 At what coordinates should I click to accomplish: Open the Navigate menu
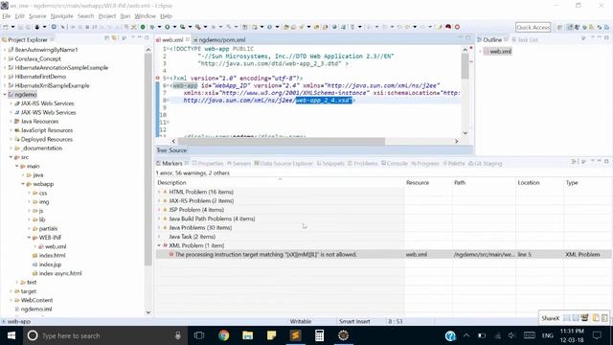(61, 16)
